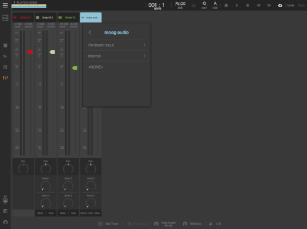Solo the Simp Kit 1 track
The width and height of the screenshot is (307, 229).
[x=51, y=213]
